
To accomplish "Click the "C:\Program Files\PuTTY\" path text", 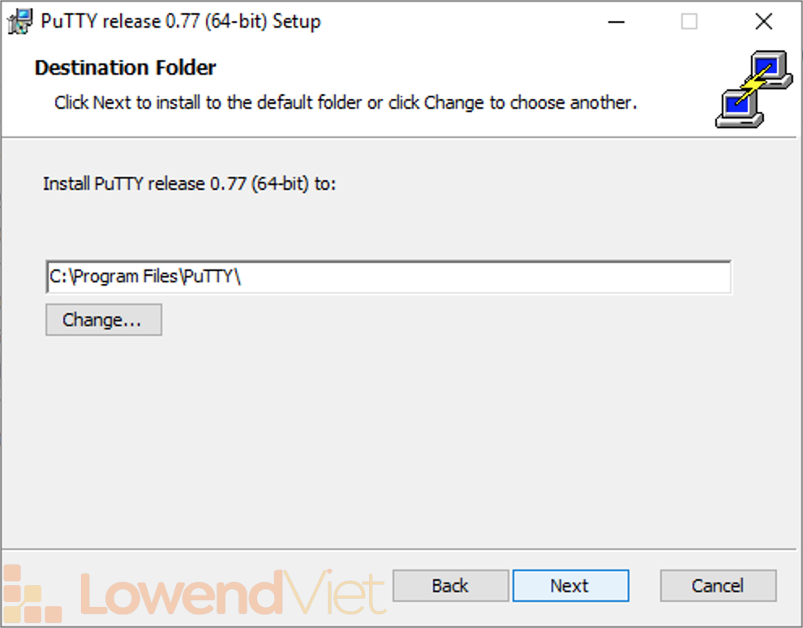I will click(x=146, y=277).
